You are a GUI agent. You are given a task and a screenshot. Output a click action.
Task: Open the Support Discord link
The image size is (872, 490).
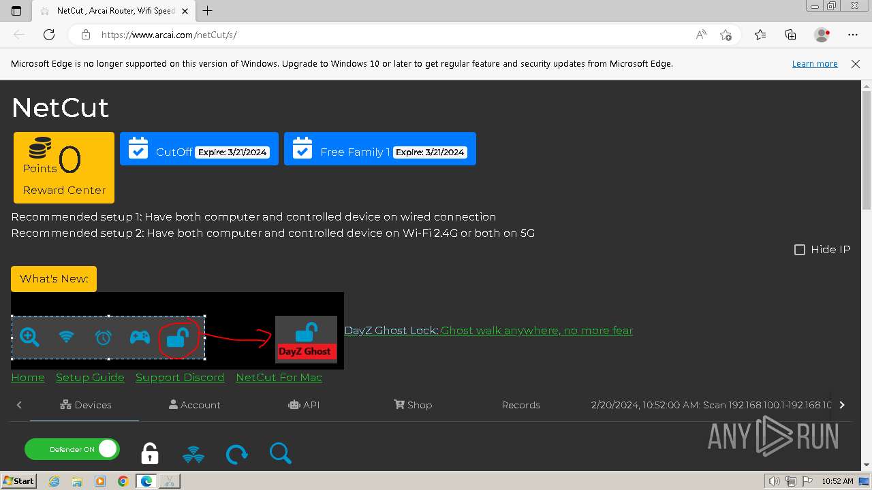click(x=180, y=378)
